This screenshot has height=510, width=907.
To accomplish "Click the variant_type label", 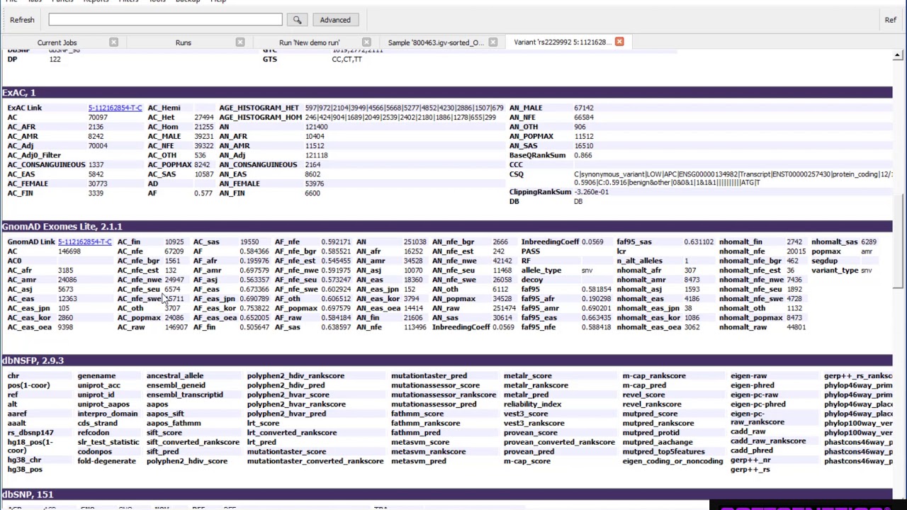I will 835,271.
